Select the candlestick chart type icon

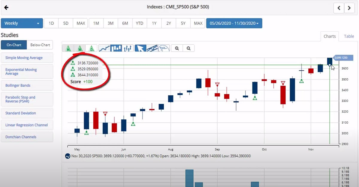116,48
